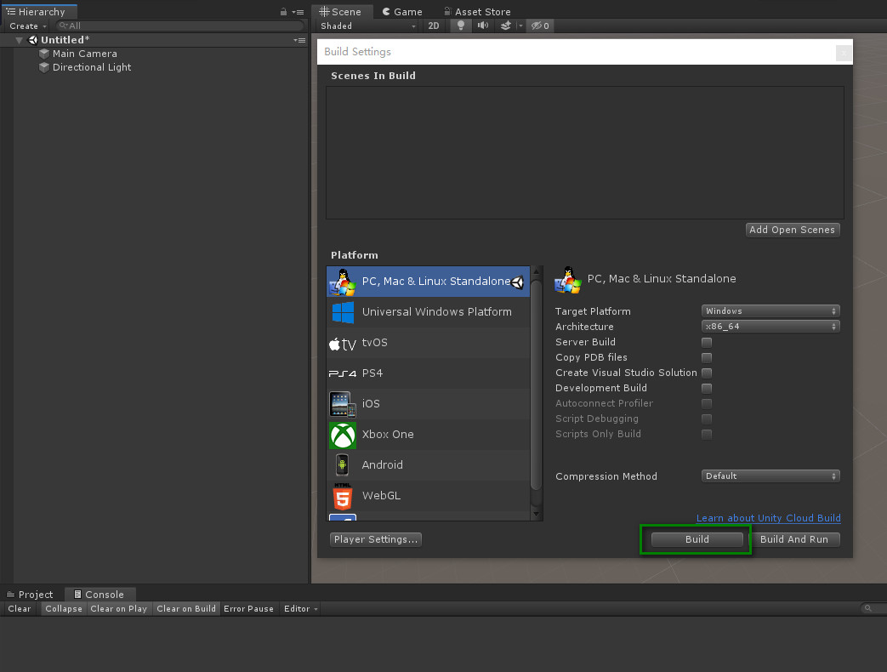
Task: Click the Hierarchy panel lock icon
Action: (283, 12)
